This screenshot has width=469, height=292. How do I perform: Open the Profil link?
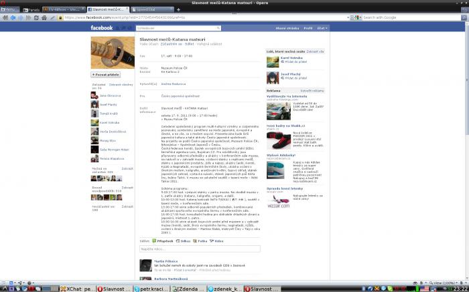pos(308,28)
